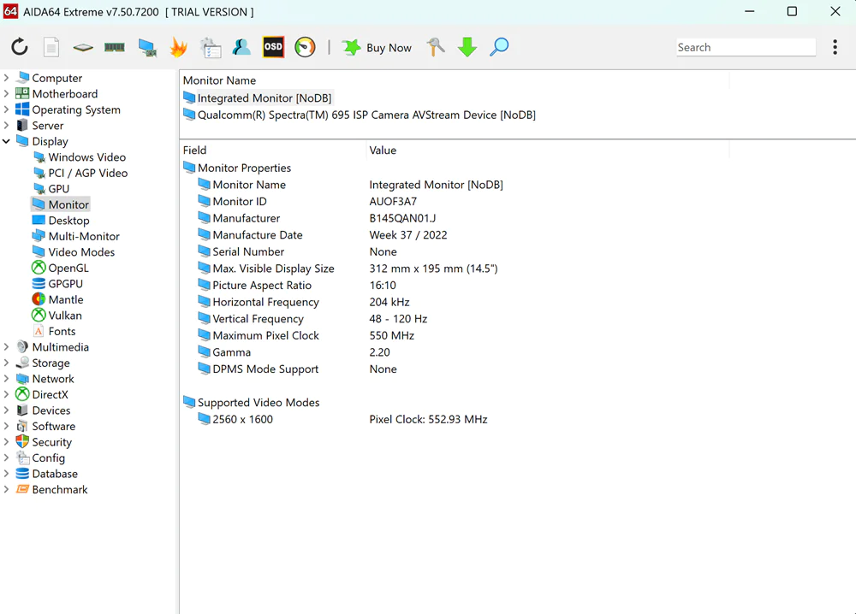Click the Refresh toolbar icon

[x=20, y=47]
